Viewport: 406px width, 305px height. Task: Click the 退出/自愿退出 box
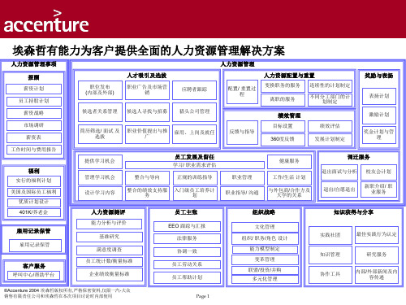click(339, 190)
